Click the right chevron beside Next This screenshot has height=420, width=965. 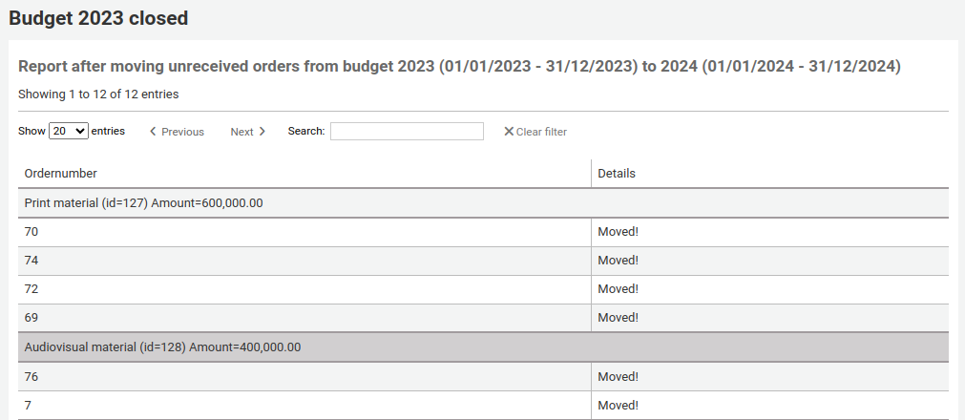[x=262, y=132]
